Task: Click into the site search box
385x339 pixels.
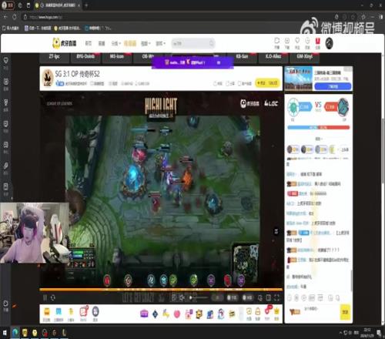Action: [193, 43]
